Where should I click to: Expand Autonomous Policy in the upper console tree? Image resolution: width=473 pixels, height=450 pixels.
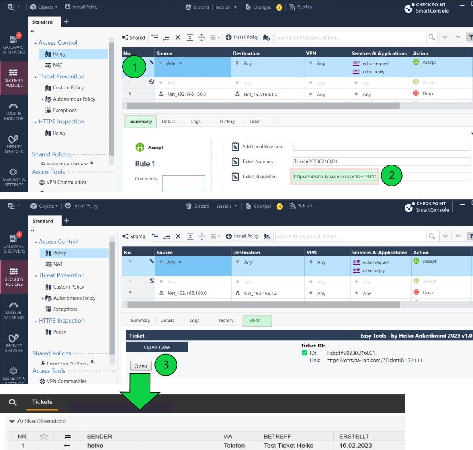[42, 99]
